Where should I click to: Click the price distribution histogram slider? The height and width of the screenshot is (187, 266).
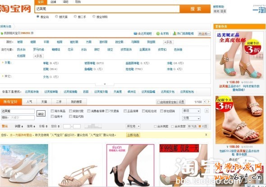click(x=93, y=126)
